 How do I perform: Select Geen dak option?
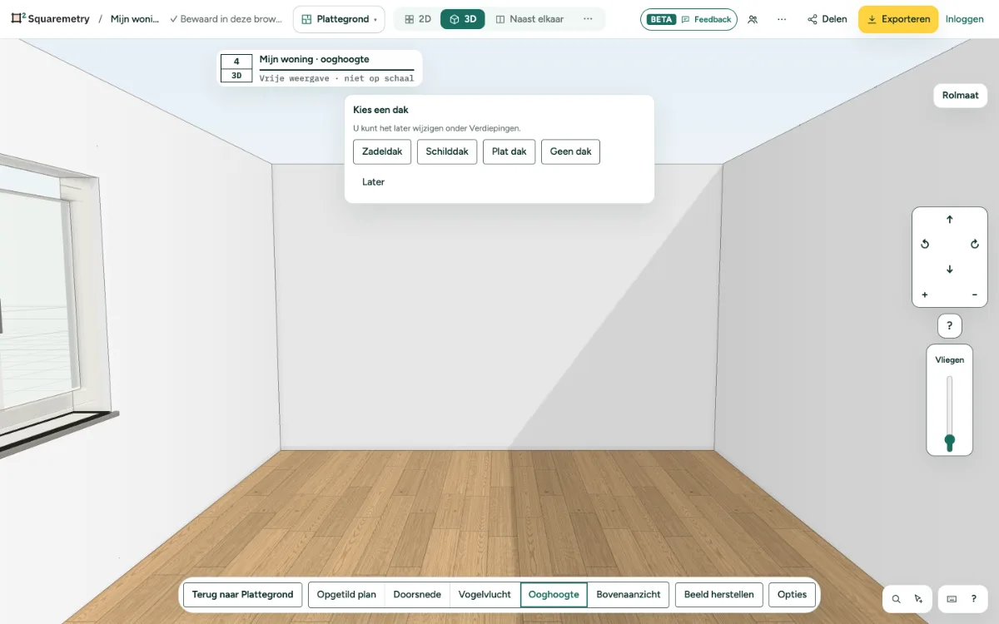[571, 152]
